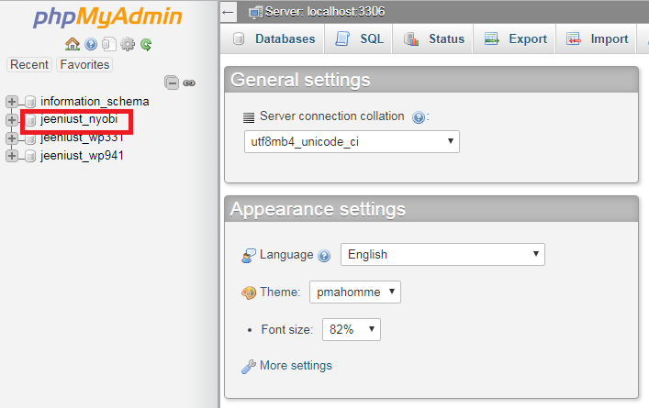Viewport: 649px width, 408px height.
Task: Click help icon beside Server connection collation
Action: (x=419, y=117)
